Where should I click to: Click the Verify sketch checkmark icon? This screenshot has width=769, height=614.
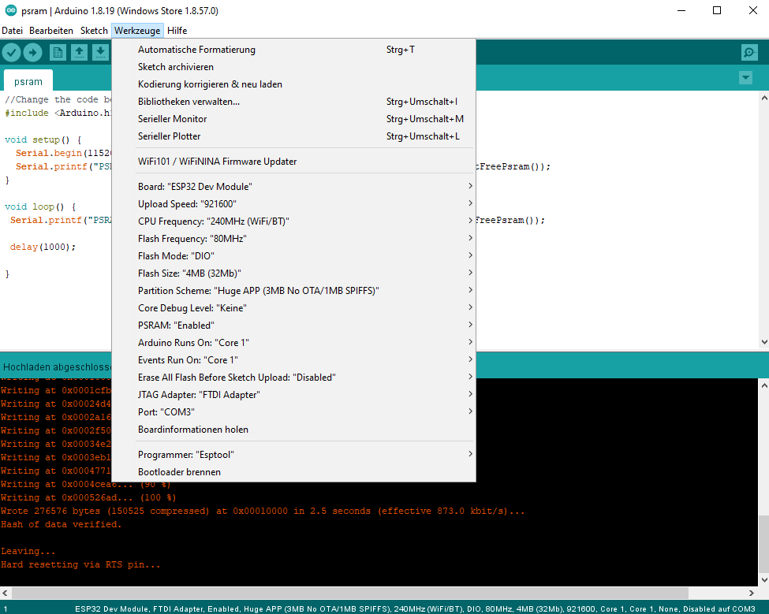coord(12,53)
